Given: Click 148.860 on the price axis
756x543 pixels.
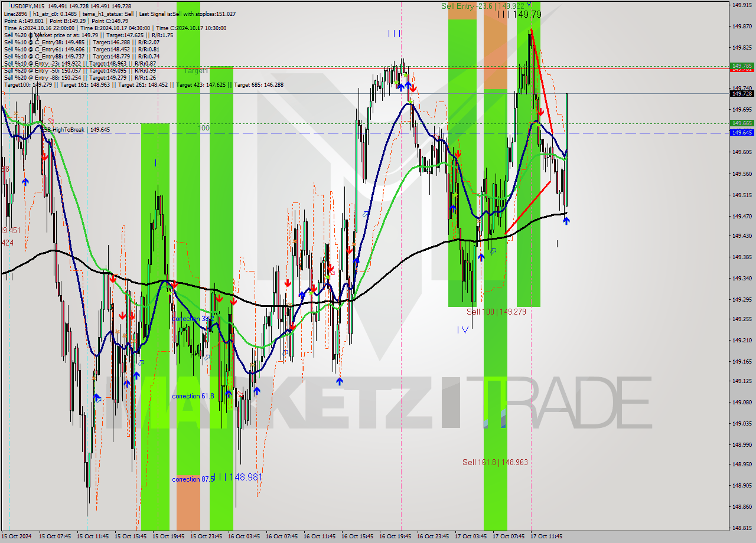Looking at the screenshot, I should 742,506.
